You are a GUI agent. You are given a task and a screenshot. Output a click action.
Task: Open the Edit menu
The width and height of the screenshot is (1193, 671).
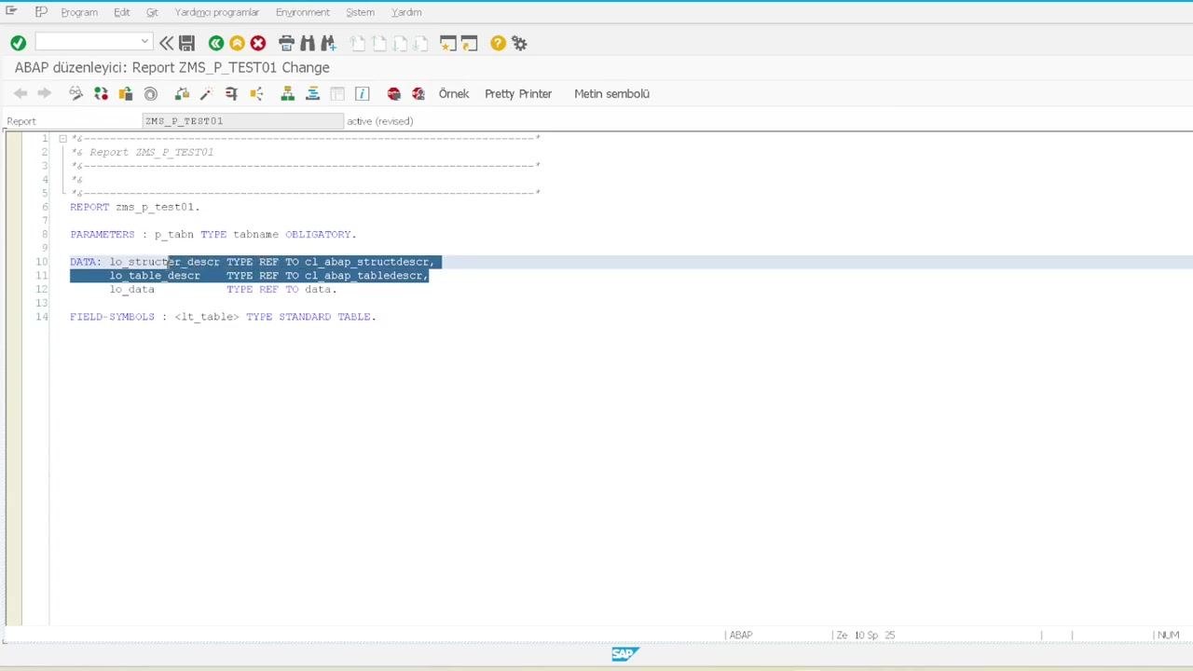point(122,12)
